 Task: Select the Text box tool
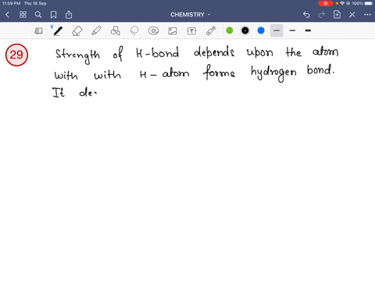(x=191, y=31)
